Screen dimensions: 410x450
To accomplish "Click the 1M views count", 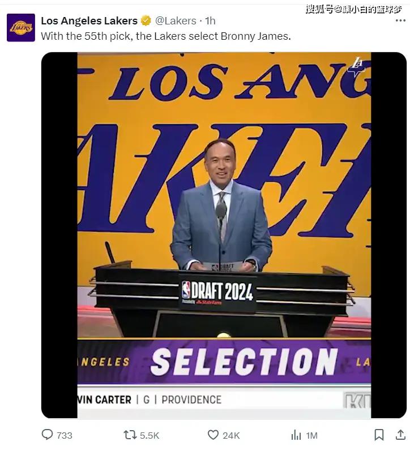I will click(x=311, y=435).
